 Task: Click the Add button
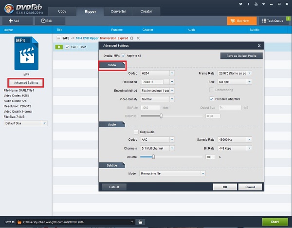(18, 20)
